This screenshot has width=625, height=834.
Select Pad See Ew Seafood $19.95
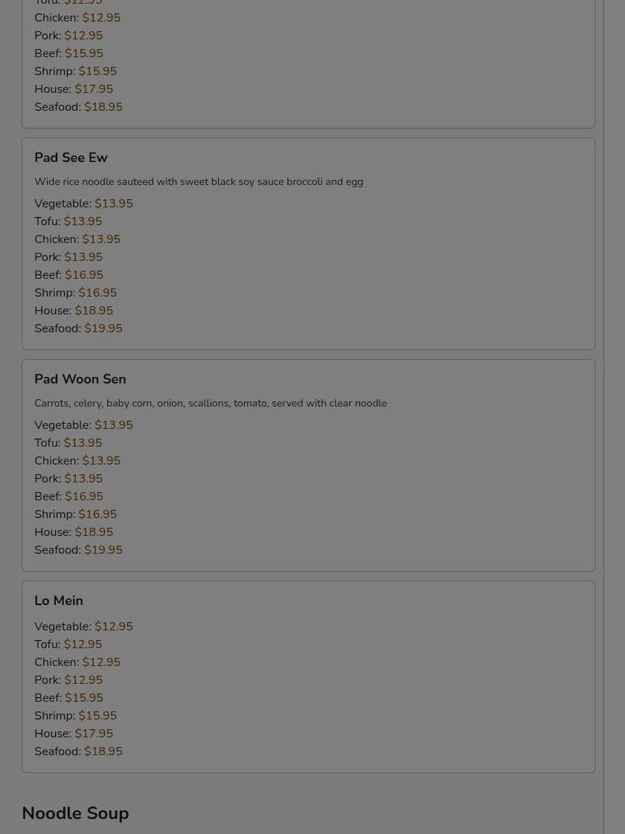(78, 329)
